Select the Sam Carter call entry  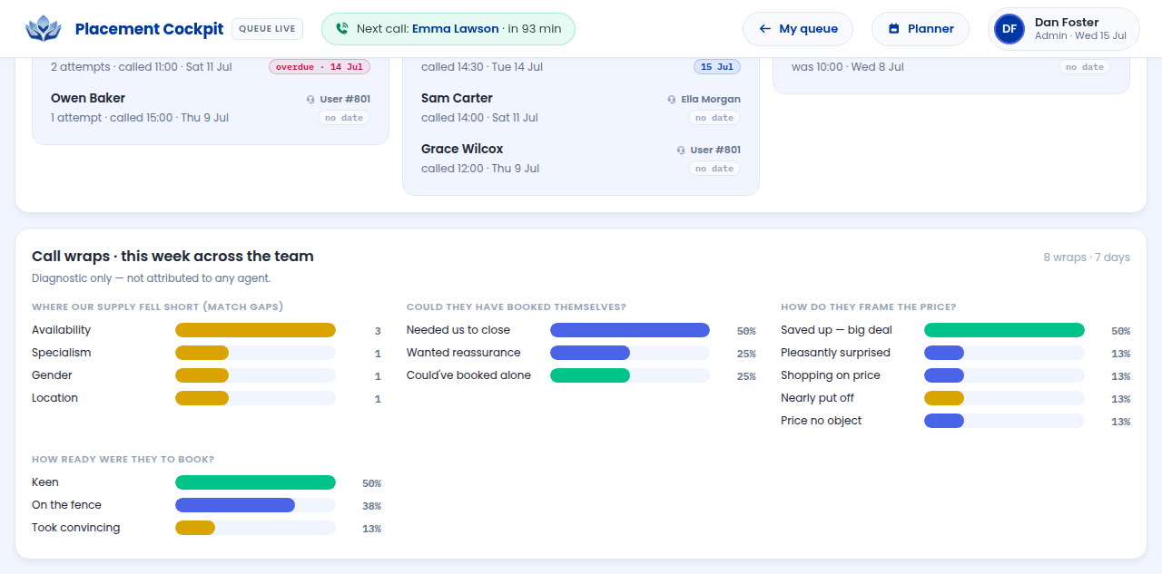tap(581, 108)
